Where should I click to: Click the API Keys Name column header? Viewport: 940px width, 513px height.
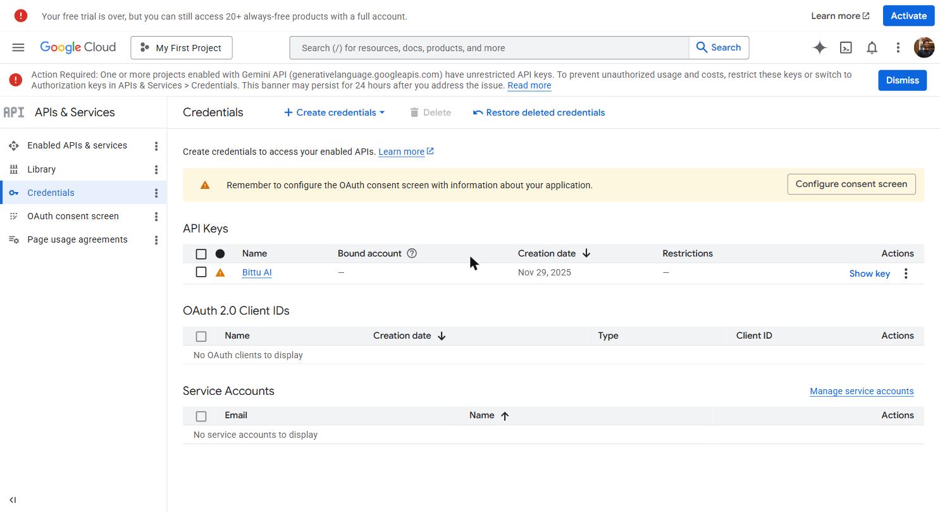pos(254,253)
